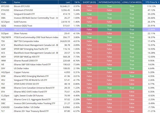
Task: Select SPDR EURO STOXX 50 ETF name
Action: click(x=36, y=84)
